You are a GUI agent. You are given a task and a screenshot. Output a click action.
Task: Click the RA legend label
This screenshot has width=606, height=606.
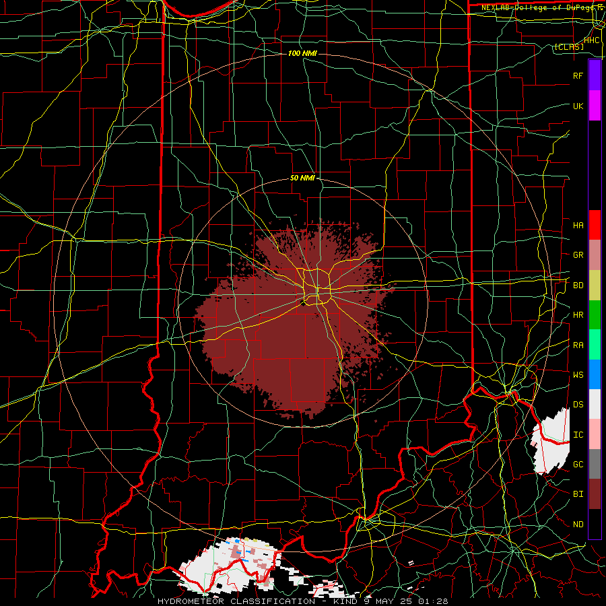pyautogui.click(x=578, y=345)
